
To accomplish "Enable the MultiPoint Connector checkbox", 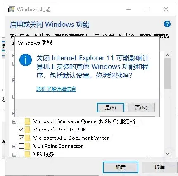I will point(21,146).
